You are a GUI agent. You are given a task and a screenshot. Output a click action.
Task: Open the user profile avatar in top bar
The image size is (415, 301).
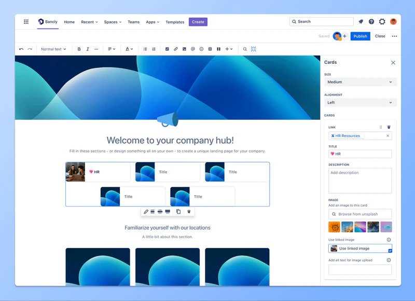click(393, 22)
